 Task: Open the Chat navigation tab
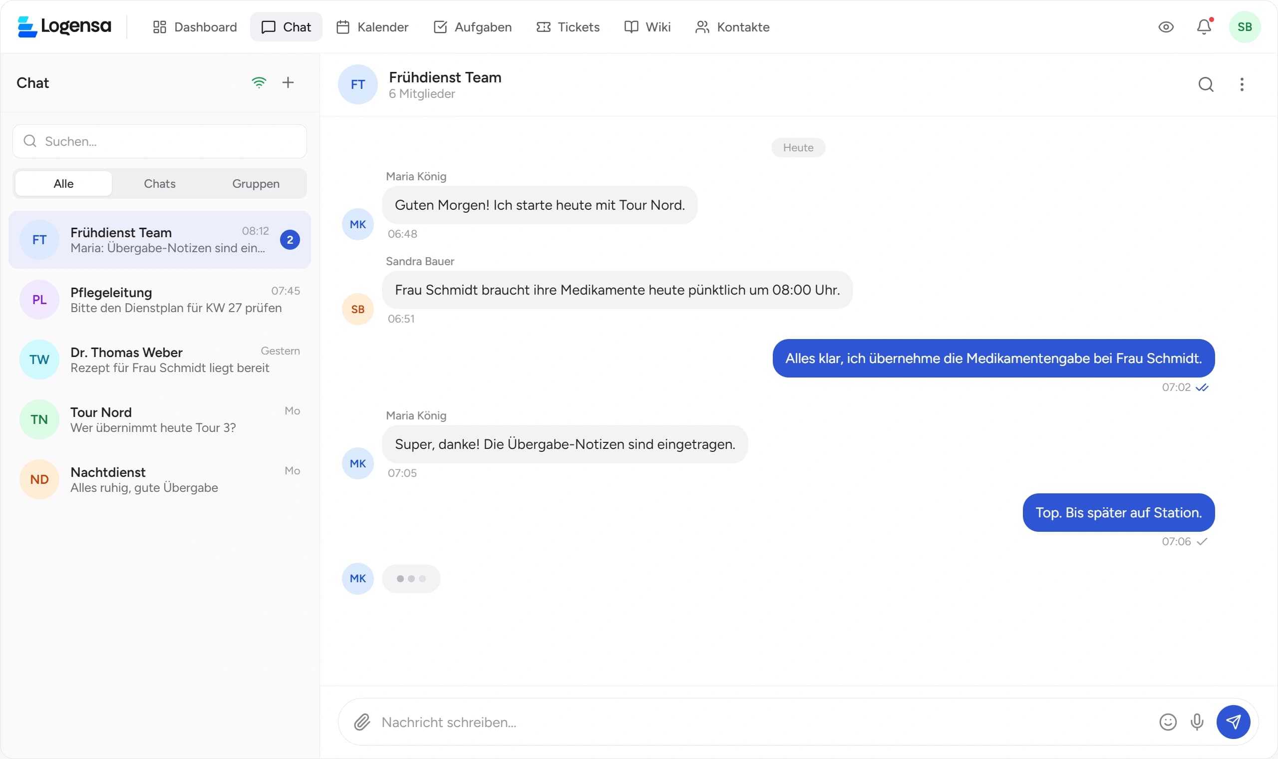coord(286,26)
